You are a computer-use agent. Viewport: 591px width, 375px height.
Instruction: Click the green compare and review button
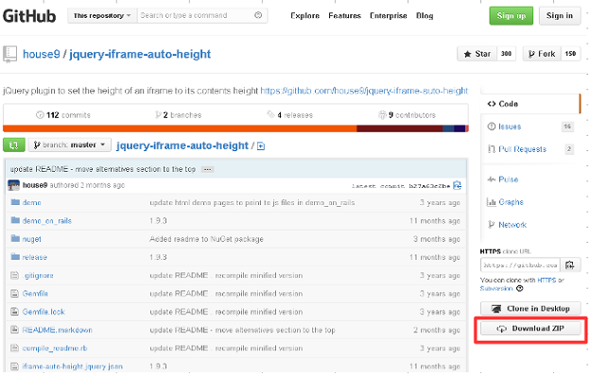pos(14,145)
